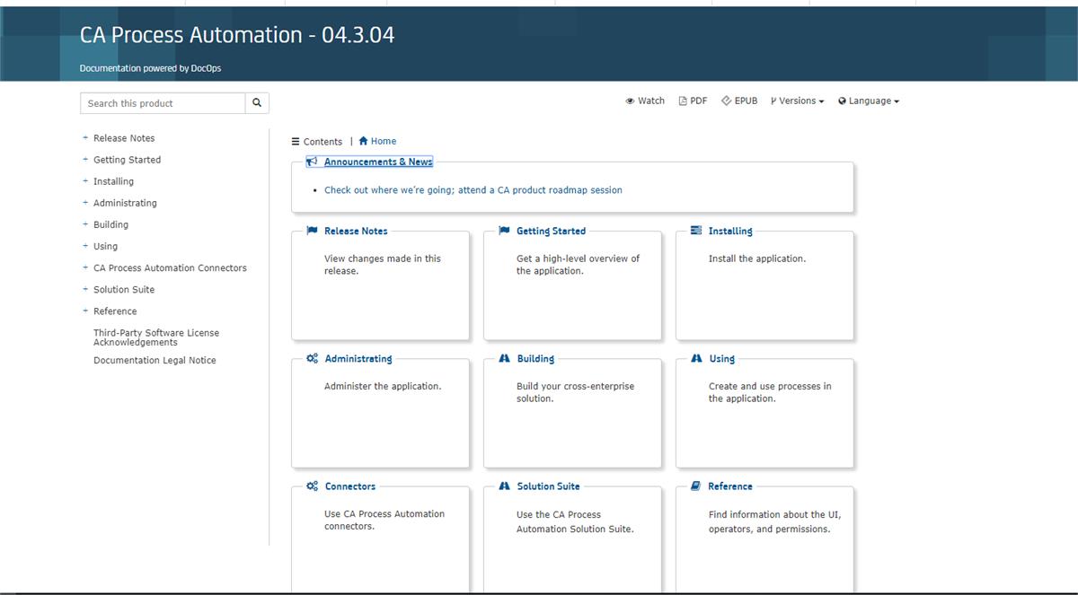Click the Installing card icon
The height and width of the screenshot is (595, 1078).
click(696, 231)
